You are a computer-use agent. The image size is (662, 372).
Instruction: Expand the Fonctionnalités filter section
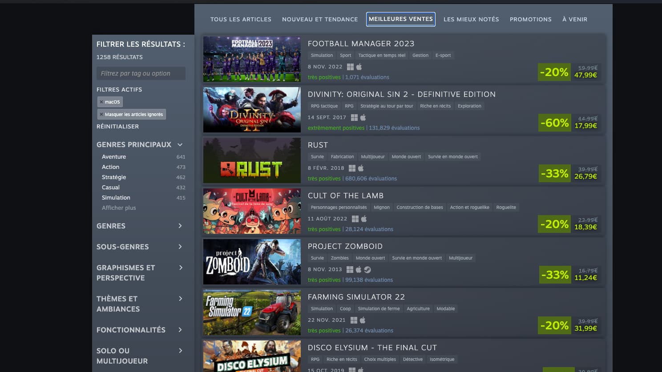(180, 330)
